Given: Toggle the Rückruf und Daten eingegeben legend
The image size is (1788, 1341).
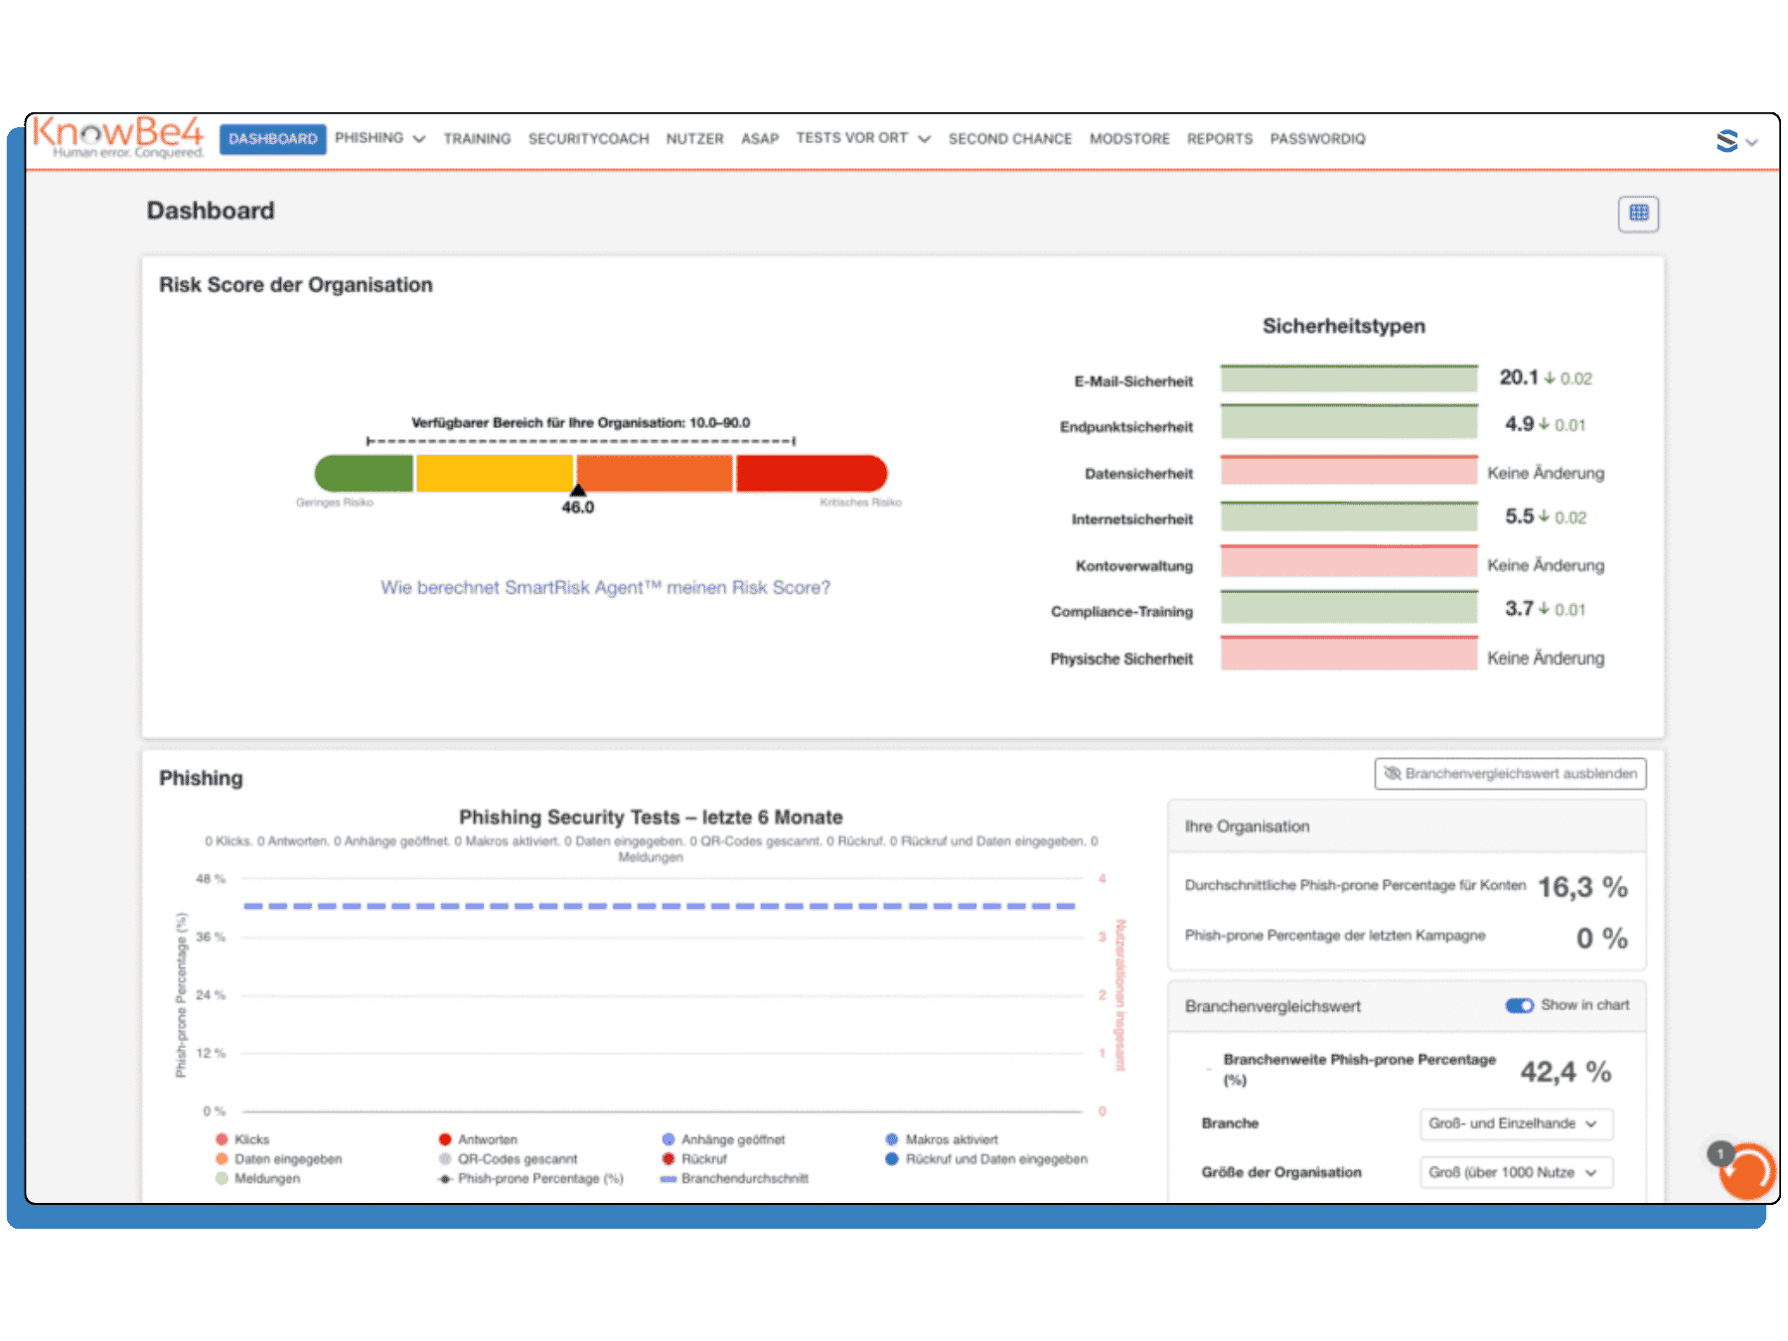Looking at the screenshot, I should point(986,1159).
